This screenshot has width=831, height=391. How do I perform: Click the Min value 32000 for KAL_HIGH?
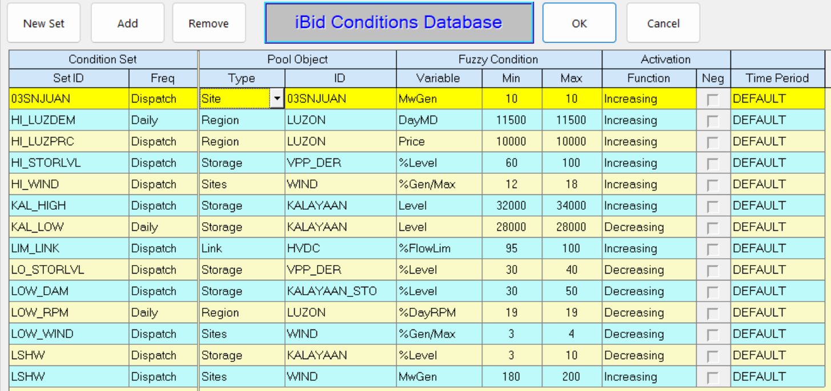[512, 205]
